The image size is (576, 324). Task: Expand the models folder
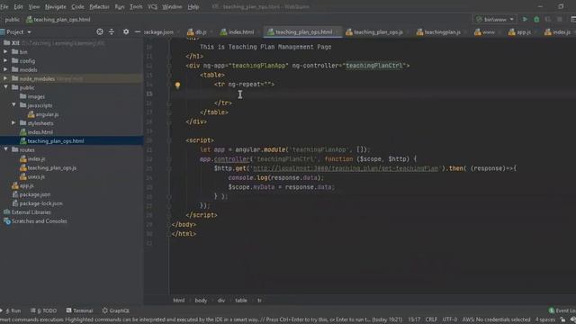pos(5,69)
